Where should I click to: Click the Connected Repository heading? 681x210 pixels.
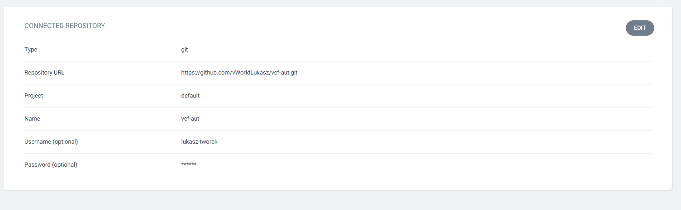click(65, 26)
